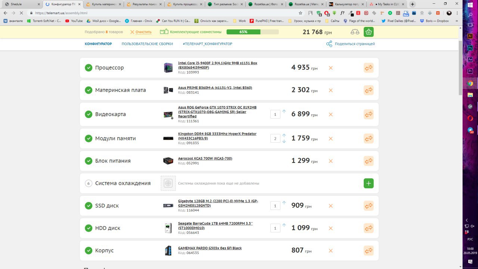This screenshot has width=478, height=269.
Task: Open Asus PRIME B360M-A product link
Action: tap(215, 87)
